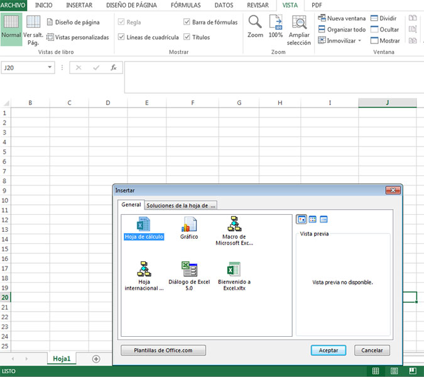
Task: Switch dialog to list view
Action: click(x=313, y=219)
